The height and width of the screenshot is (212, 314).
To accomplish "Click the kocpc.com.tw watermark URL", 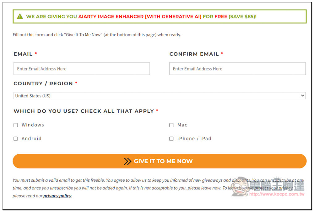I will (277, 194).
